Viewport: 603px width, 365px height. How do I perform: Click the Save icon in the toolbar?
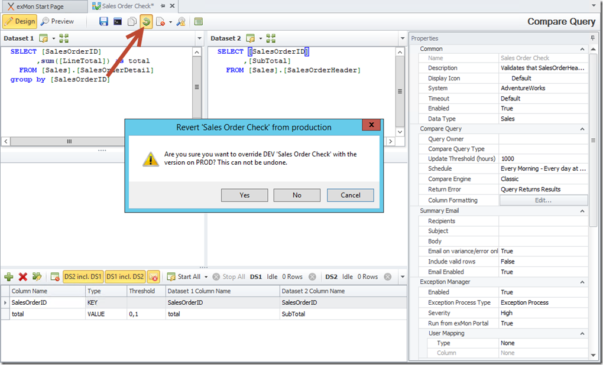tap(103, 21)
